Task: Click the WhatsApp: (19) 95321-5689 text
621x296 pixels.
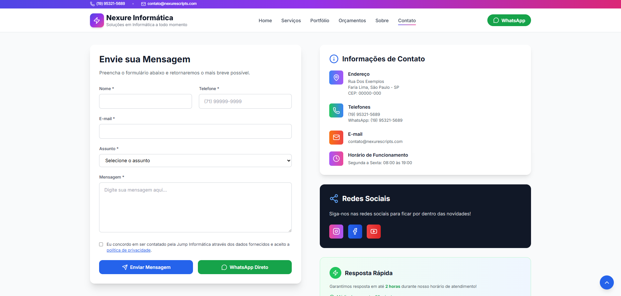Action: click(x=375, y=120)
